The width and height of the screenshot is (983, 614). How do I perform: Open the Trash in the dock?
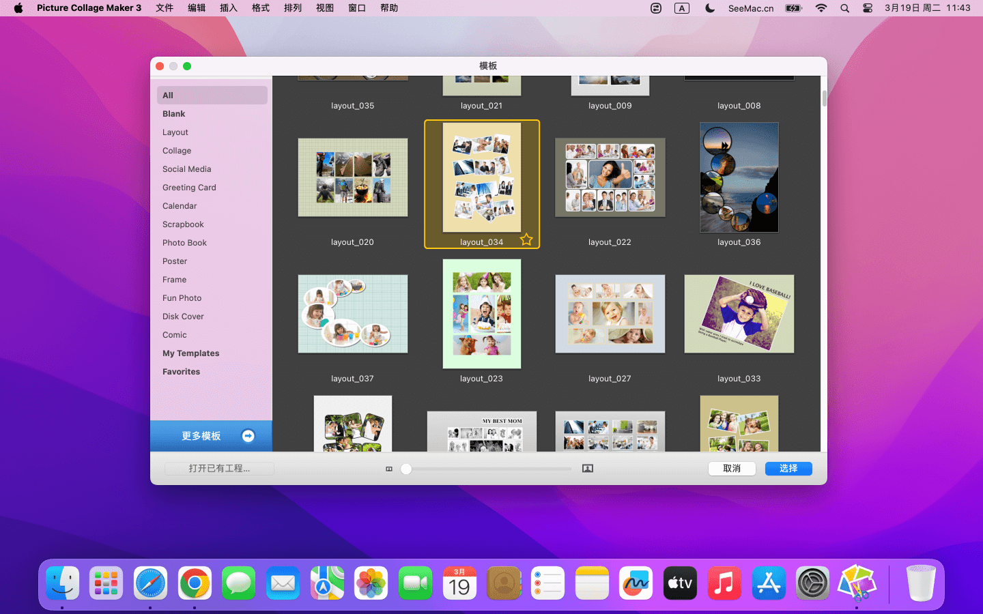click(921, 583)
